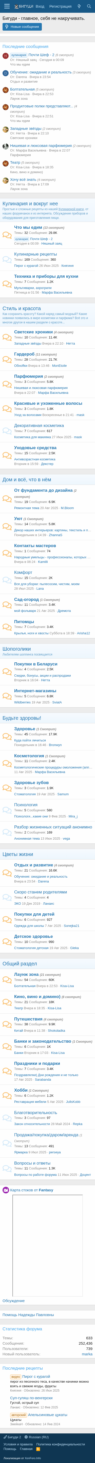Open the Регистрация menu item

point(60,6)
